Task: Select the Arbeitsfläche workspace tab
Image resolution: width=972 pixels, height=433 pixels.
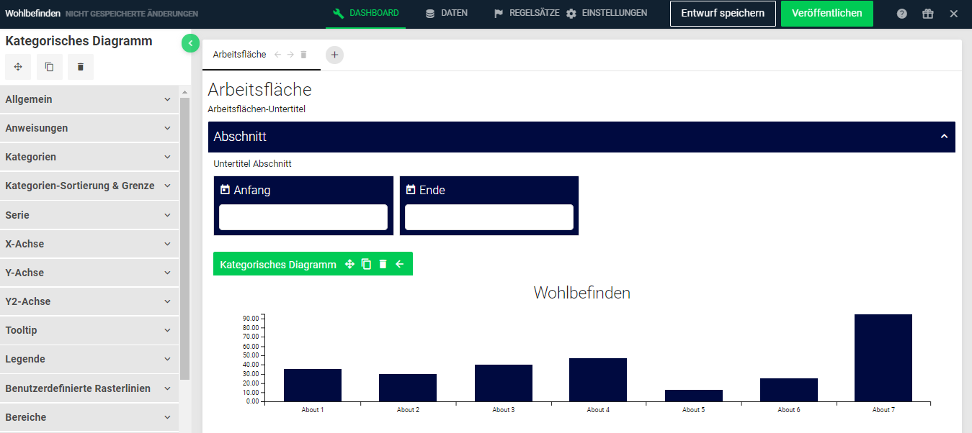Action: (240, 55)
